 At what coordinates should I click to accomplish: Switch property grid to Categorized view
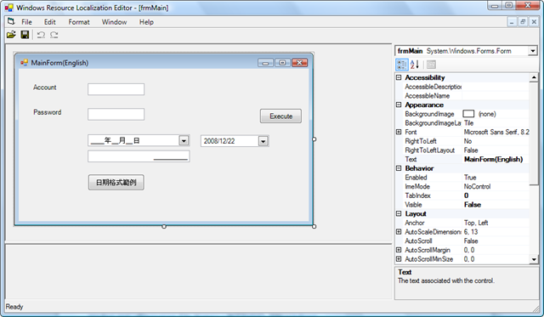tap(402, 65)
